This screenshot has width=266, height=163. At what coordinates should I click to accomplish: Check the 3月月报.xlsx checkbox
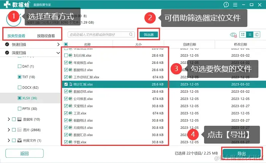66,55
